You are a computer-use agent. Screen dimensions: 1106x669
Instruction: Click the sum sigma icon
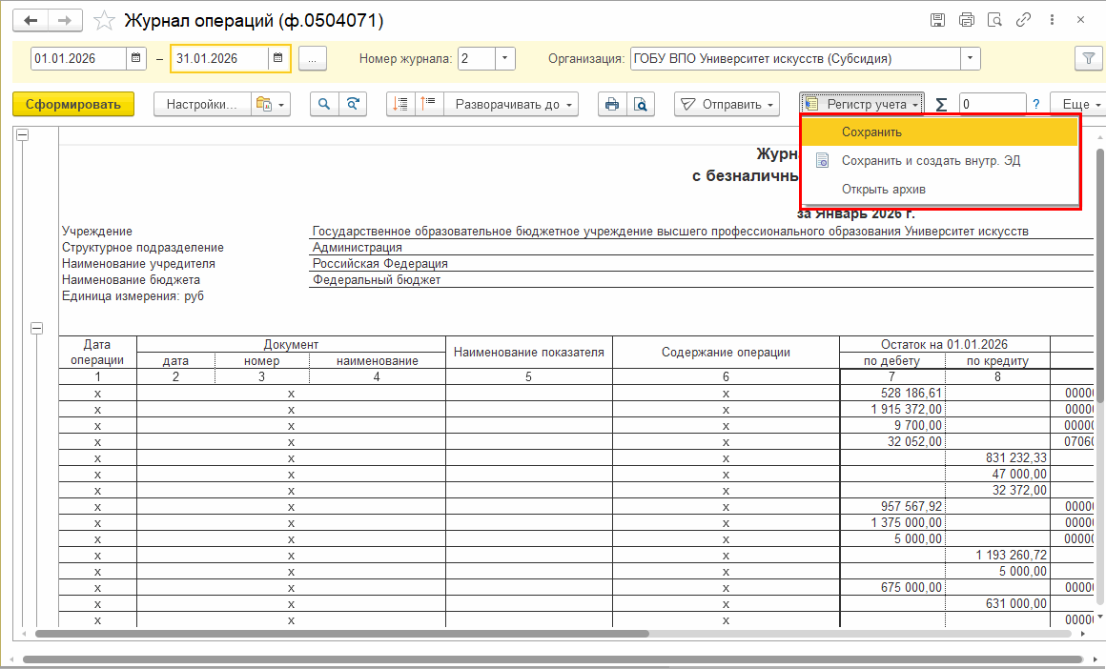click(x=942, y=104)
